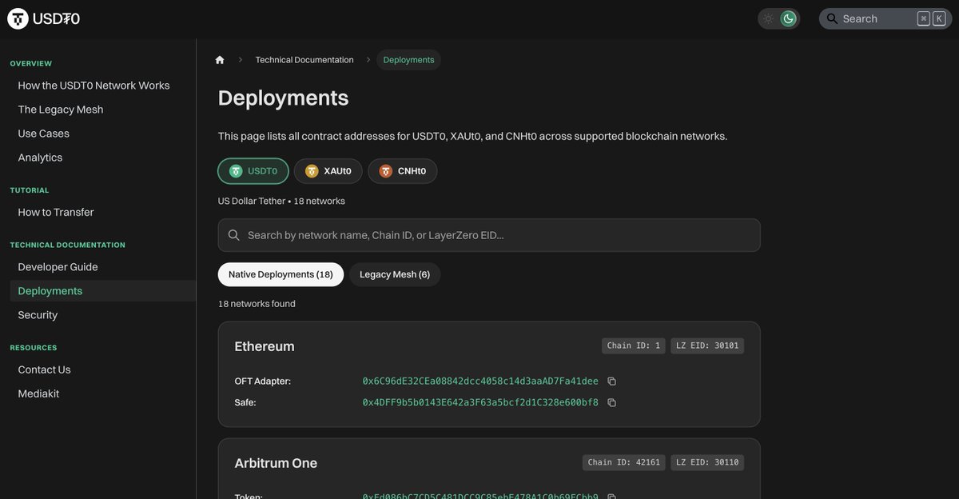The image size is (959, 499).
Task: Click magnifier icon in network search
Action: 234,235
